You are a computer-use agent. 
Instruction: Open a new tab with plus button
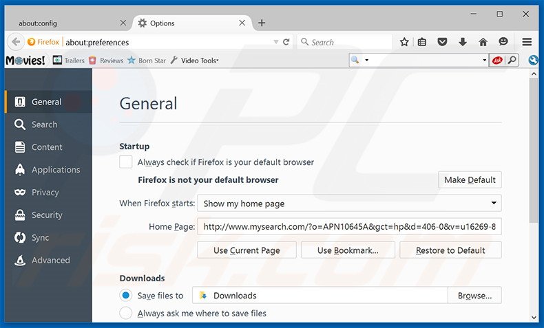click(262, 23)
